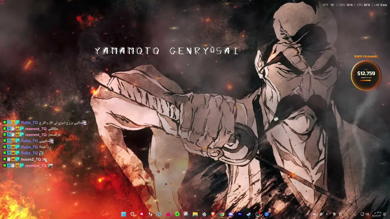Switch to Google Chrome on taskbar
Screen dimensions: 390x219
(222, 214)
